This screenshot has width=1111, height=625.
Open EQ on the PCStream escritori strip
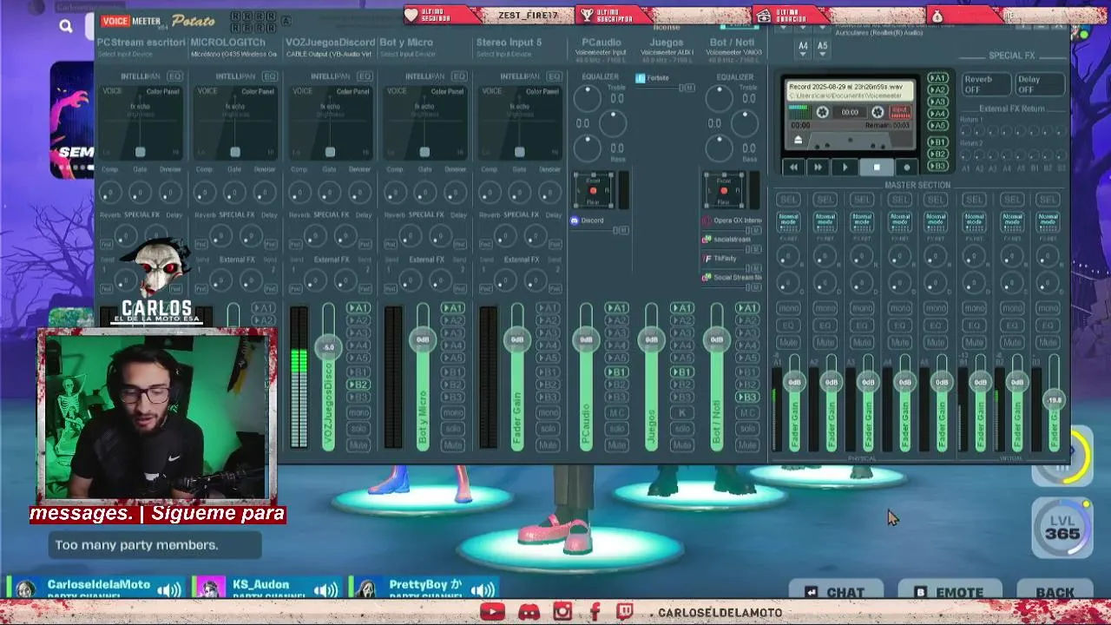pyautogui.click(x=174, y=76)
